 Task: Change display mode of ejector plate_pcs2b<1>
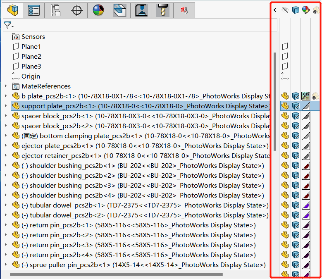pos(296,145)
